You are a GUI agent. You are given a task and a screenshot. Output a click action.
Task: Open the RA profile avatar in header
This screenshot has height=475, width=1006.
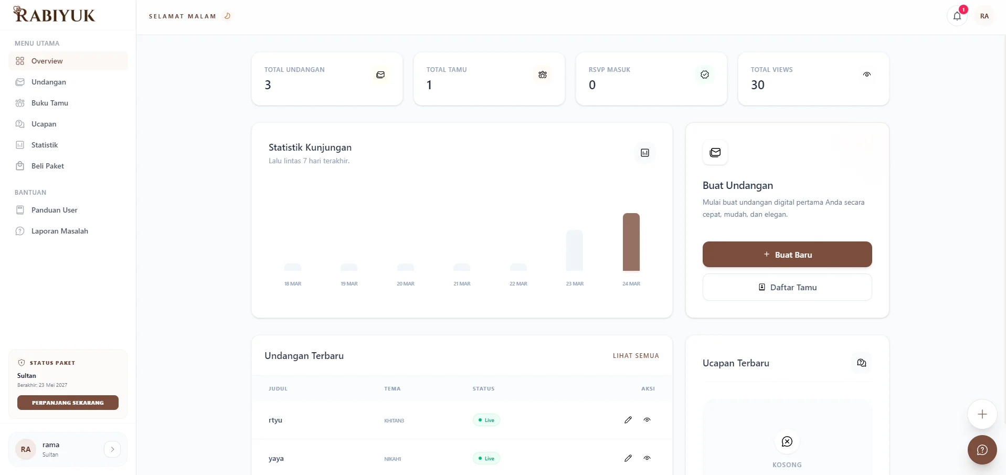(x=984, y=16)
